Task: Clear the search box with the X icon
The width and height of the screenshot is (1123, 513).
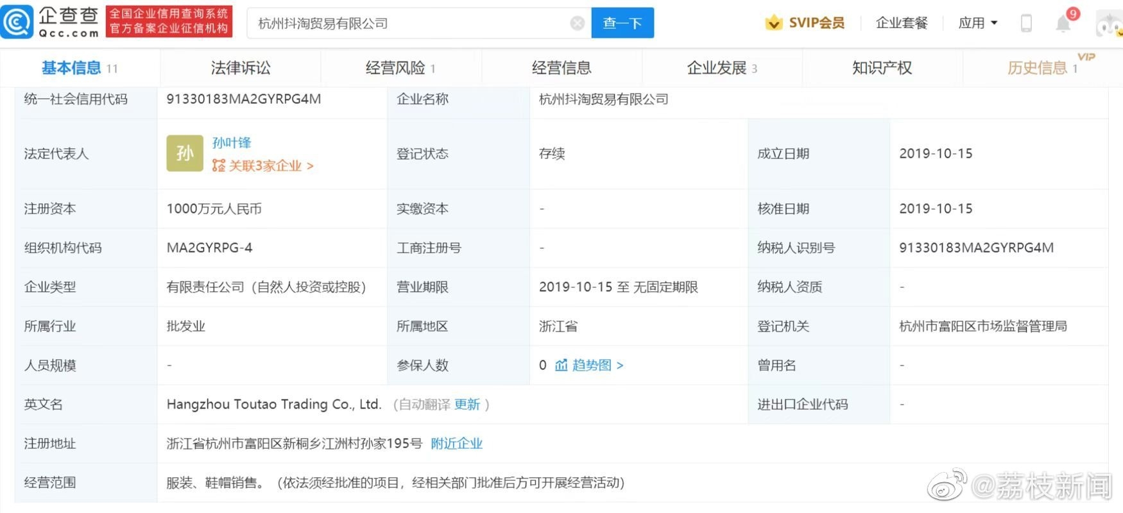Action: pyautogui.click(x=577, y=23)
